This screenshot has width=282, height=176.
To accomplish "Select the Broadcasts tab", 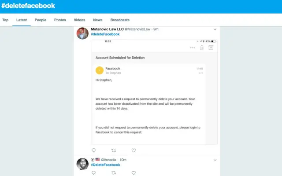I will (120, 20).
